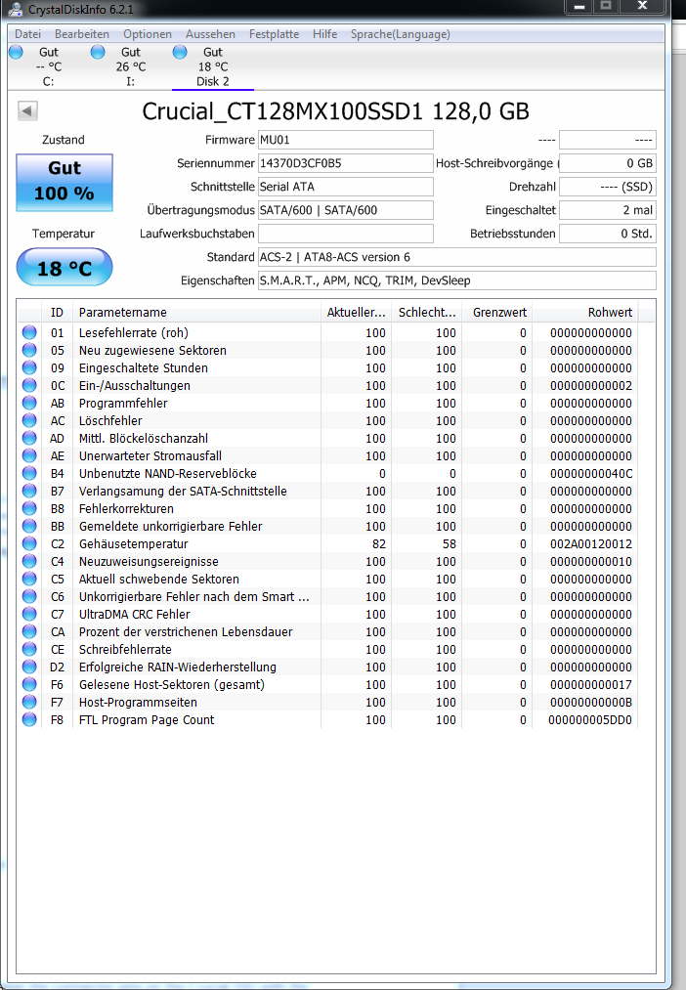This screenshot has width=686, height=990.
Task: Click the Host-Schreibvorgänge value 0 GB
Action: point(608,163)
